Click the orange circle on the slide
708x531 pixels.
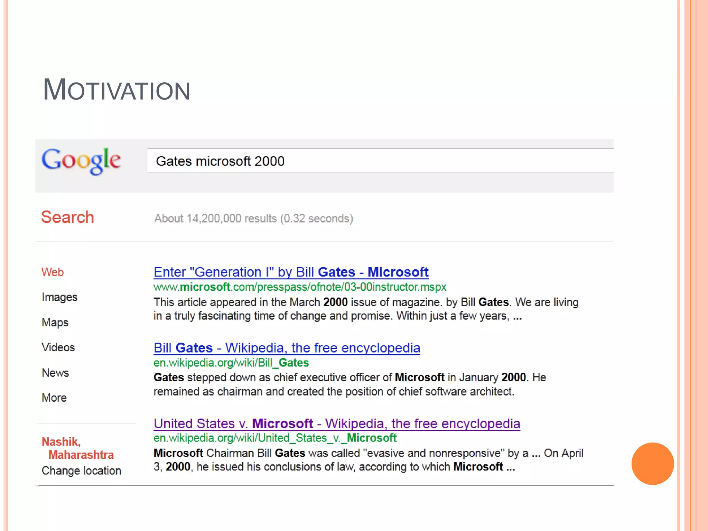(652, 464)
